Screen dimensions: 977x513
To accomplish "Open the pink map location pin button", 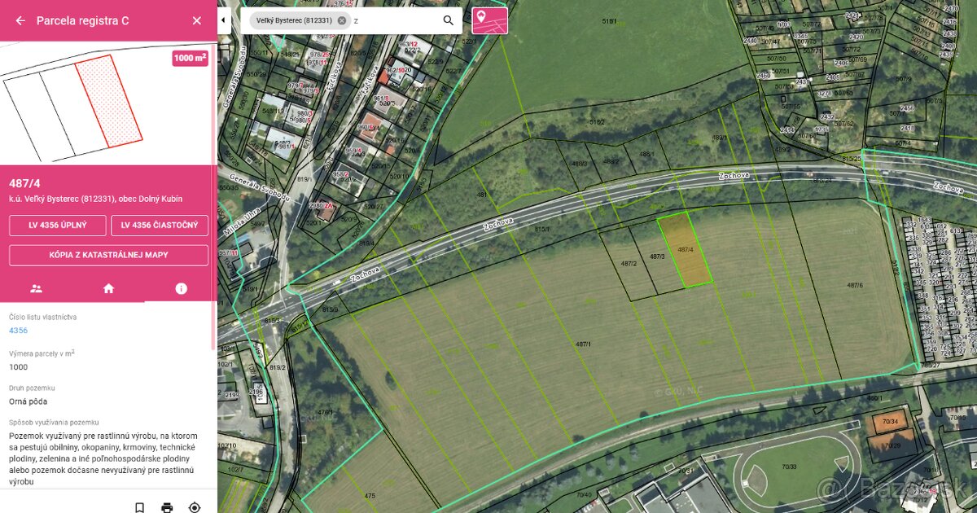I will 489,20.
